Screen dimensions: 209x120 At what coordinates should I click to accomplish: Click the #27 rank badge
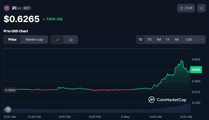coord(26,8)
